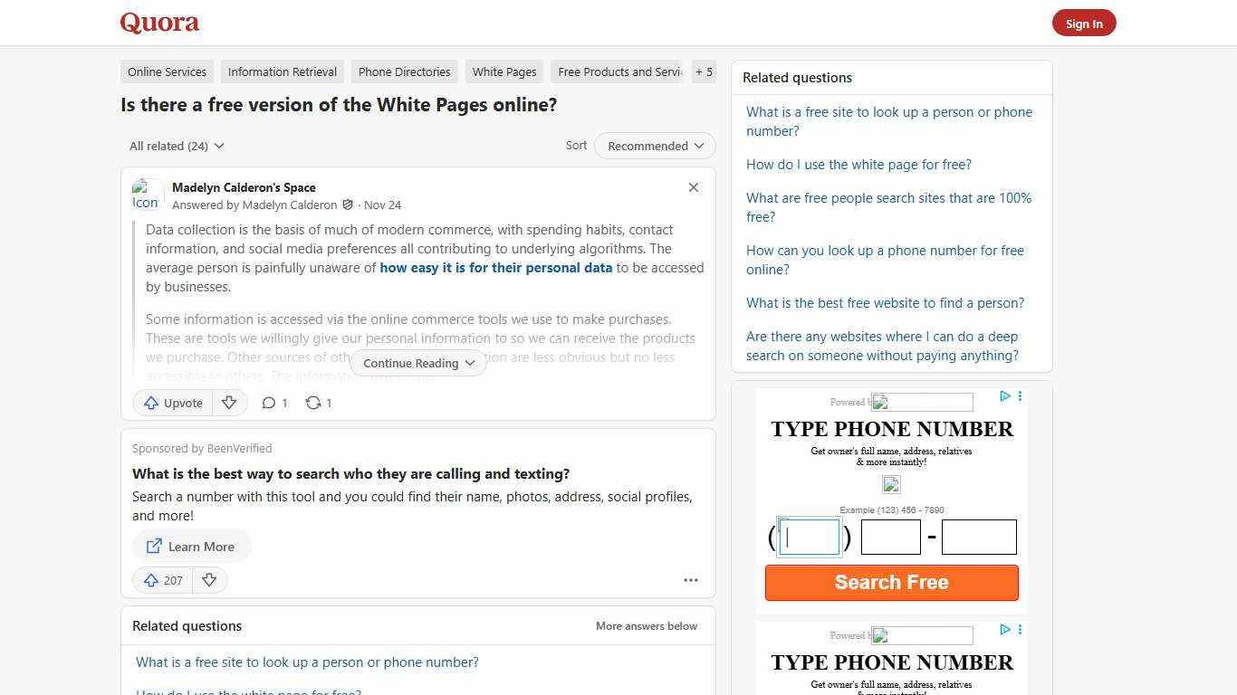Viewport: 1237px width, 695px height.
Task: Open comments on Madelyn Calderon's answer
Action: [273, 403]
